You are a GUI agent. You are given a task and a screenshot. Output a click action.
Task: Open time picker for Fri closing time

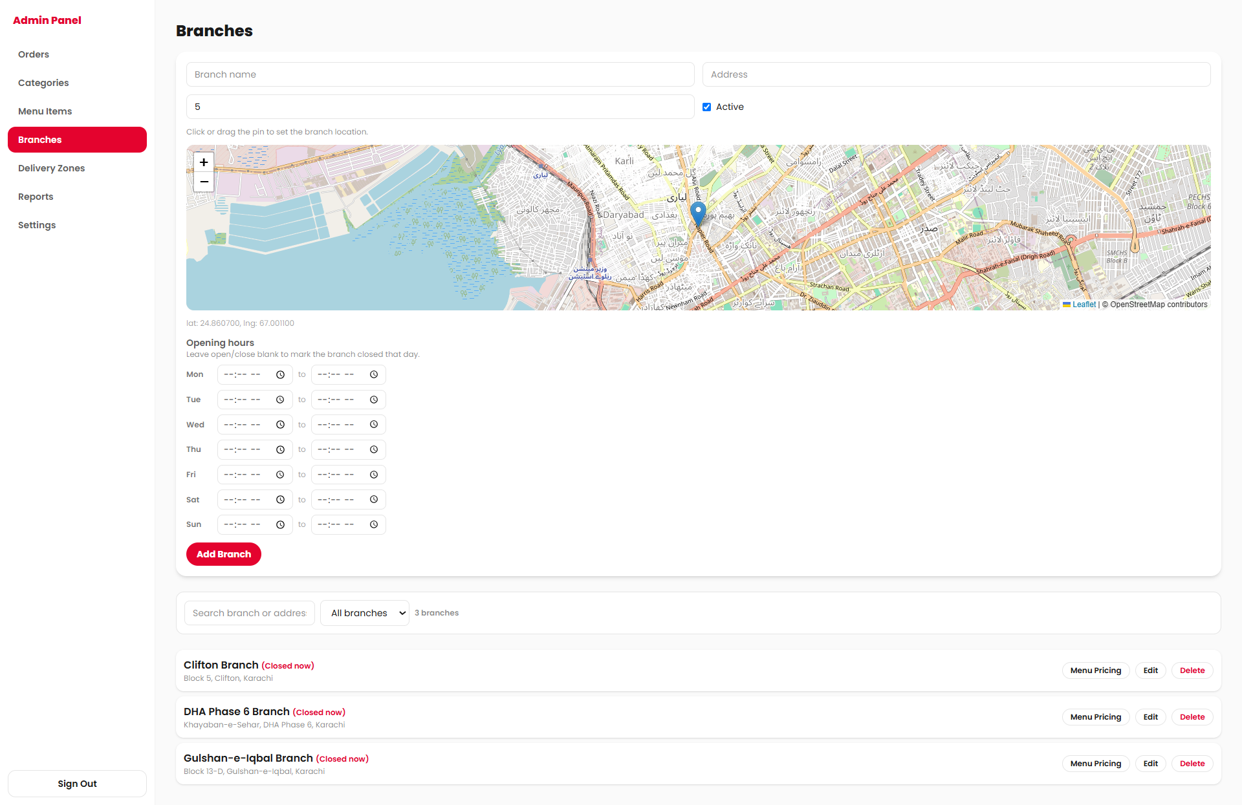374,475
